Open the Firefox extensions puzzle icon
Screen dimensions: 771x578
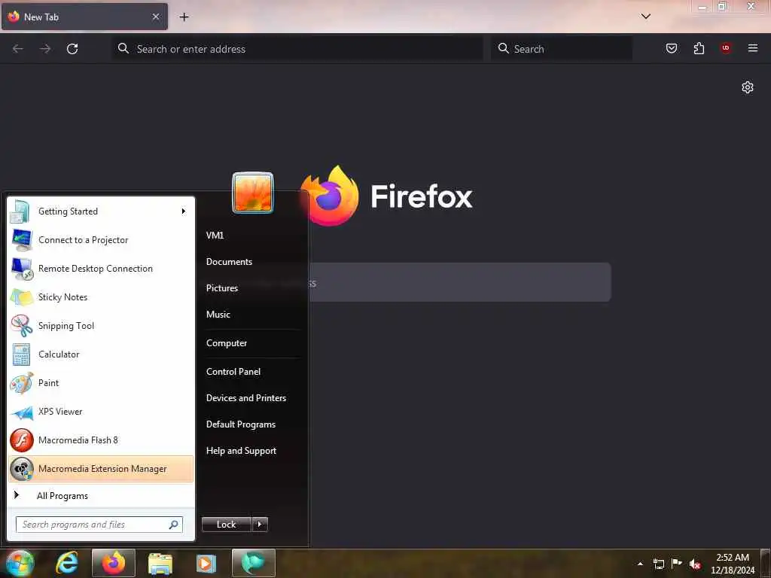pyautogui.click(x=699, y=48)
